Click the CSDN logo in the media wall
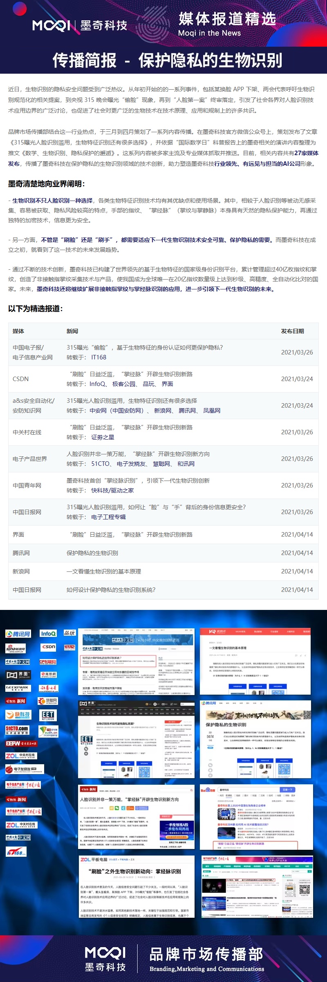 click(x=48, y=647)
